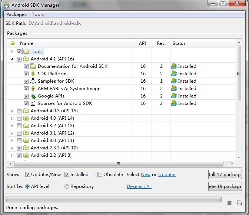Click the Android 4.1 (API 16) package folder icon
This screenshot has height=215, width=249.
(x=26, y=59)
